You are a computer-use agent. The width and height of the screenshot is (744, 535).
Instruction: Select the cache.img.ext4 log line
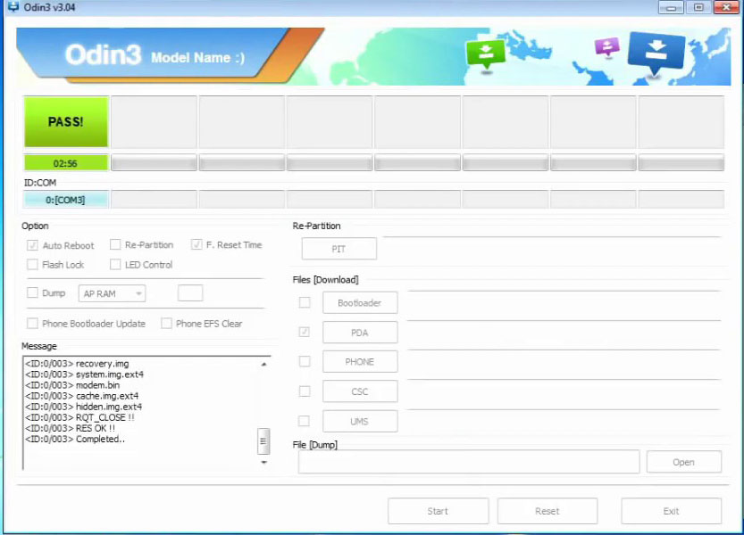(x=81, y=396)
